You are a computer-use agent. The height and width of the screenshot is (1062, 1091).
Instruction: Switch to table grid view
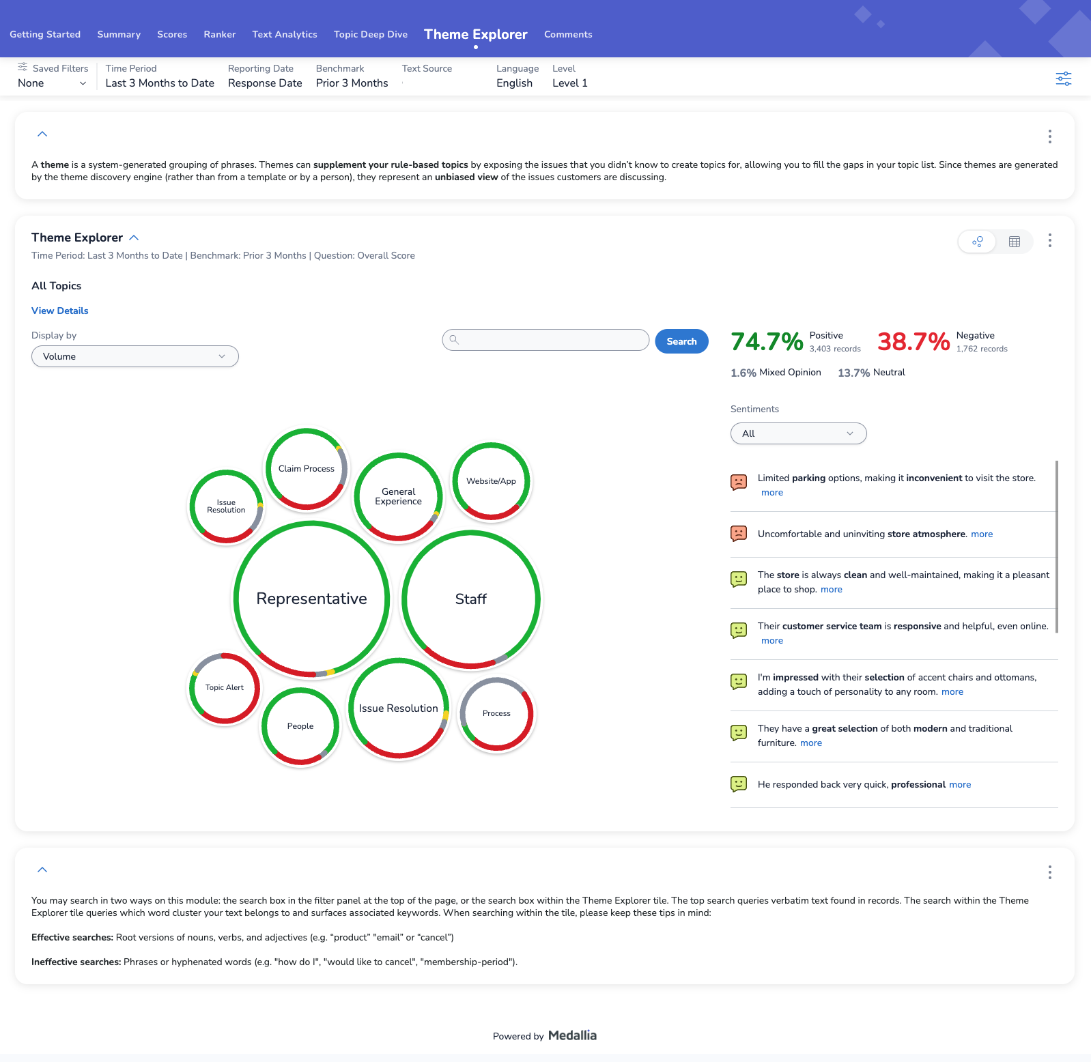(x=1014, y=242)
